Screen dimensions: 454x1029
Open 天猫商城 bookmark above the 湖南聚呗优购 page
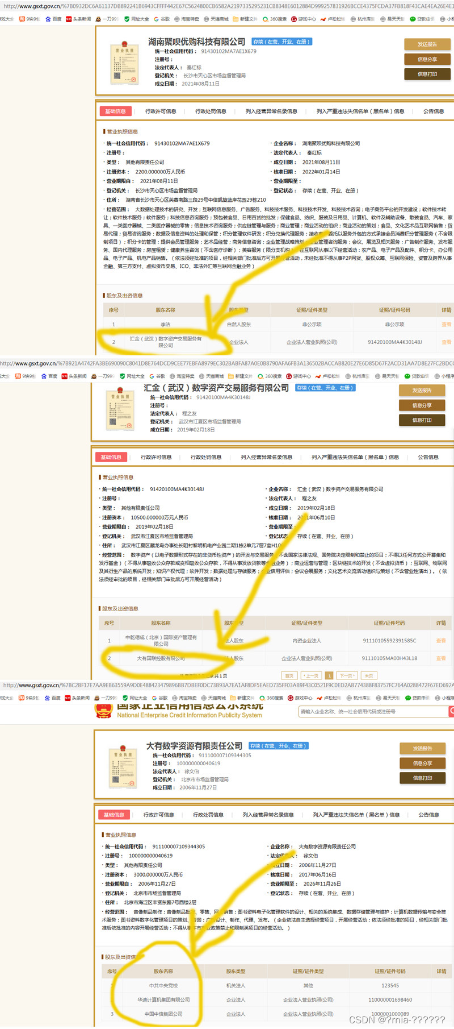click(x=216, y=19)
